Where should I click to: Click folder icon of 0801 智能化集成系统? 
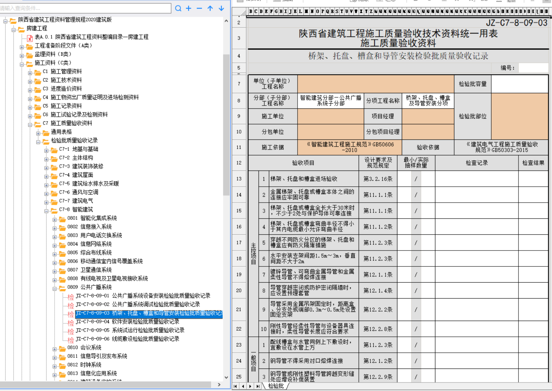coord(62,218)
